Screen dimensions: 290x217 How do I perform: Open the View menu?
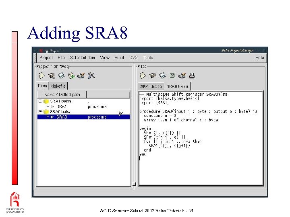click(x=105, y=58)
